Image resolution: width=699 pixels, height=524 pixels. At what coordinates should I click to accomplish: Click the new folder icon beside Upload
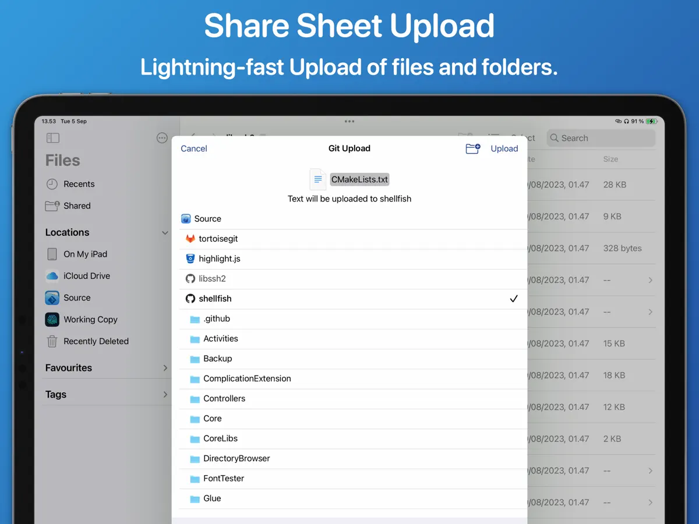click(x=473, y=148)
